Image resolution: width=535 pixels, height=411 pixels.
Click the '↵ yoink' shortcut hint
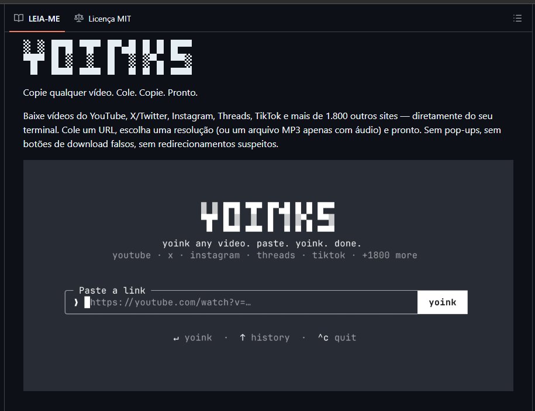(x=193, y=337)
